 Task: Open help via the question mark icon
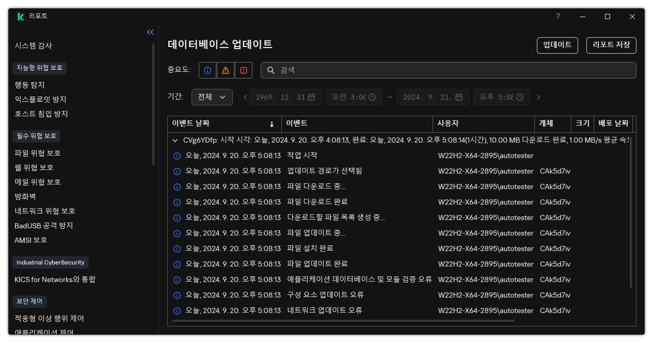(x=558, y=17)
